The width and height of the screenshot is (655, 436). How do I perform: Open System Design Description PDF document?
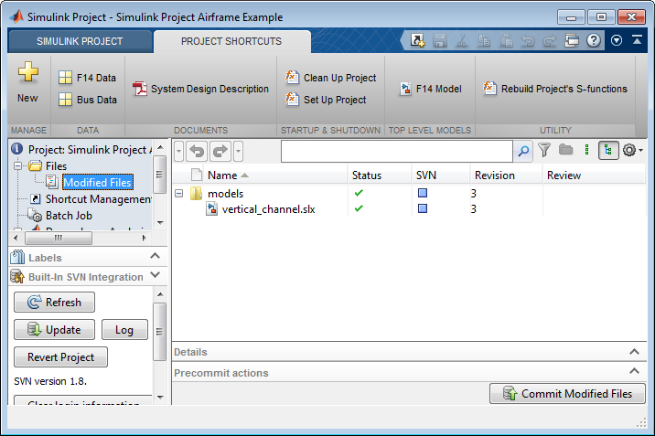[200, 89]
